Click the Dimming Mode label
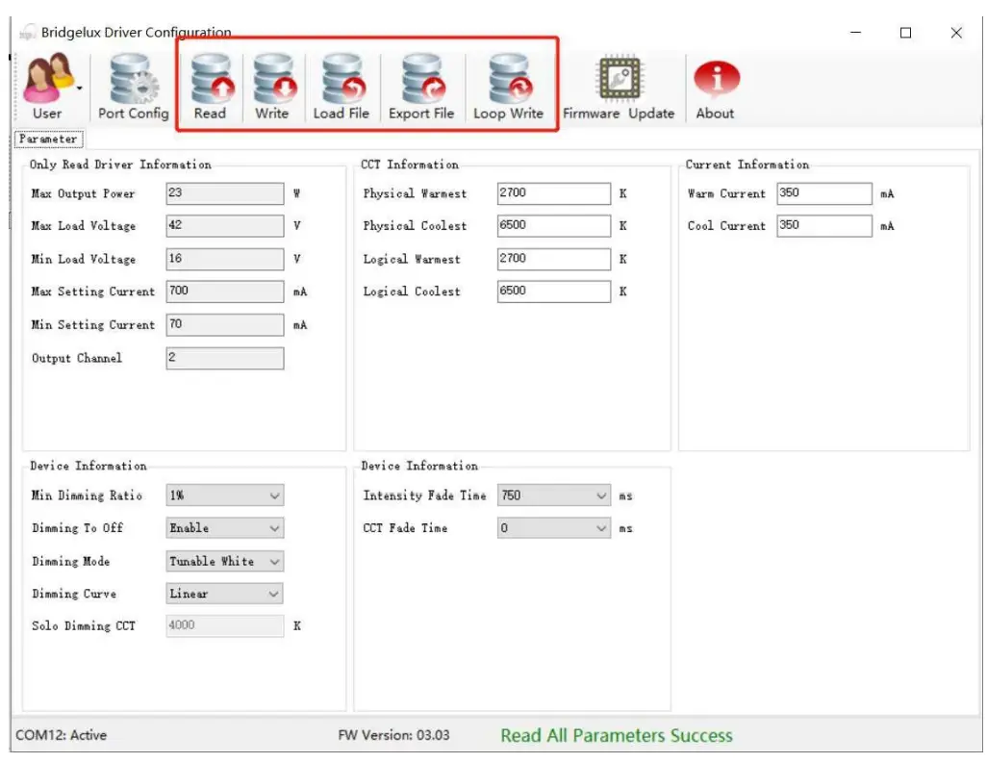Screen dimensions: 987x763 pyautogui.click(x=71, y=561)
